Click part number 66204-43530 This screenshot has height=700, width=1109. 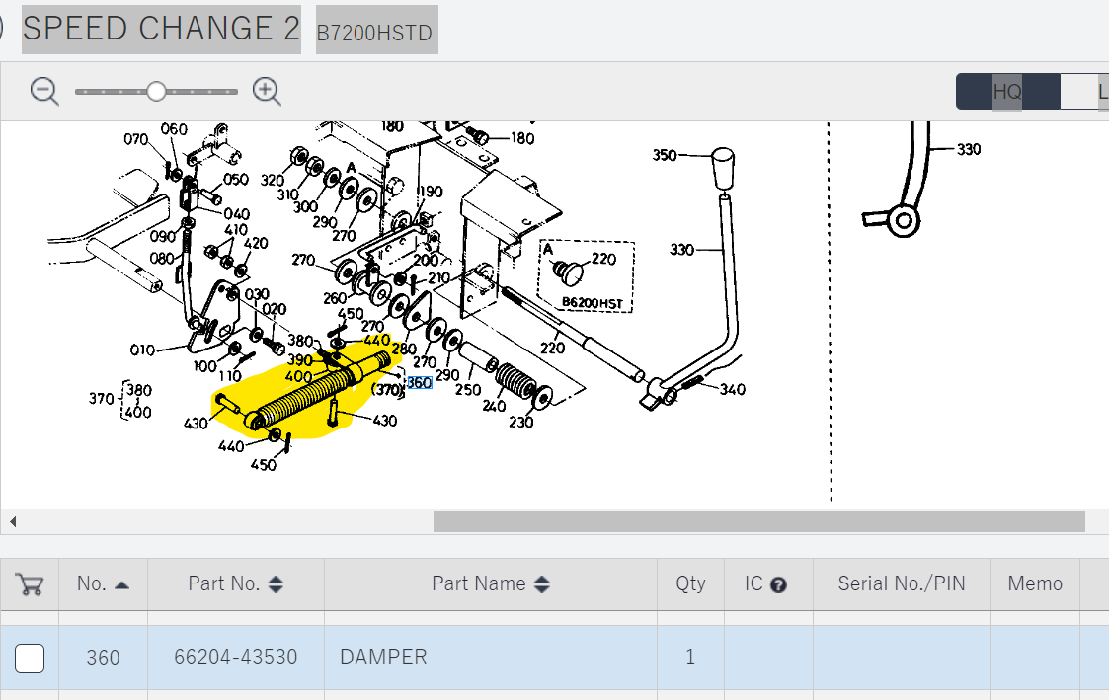tap(235, 658)
